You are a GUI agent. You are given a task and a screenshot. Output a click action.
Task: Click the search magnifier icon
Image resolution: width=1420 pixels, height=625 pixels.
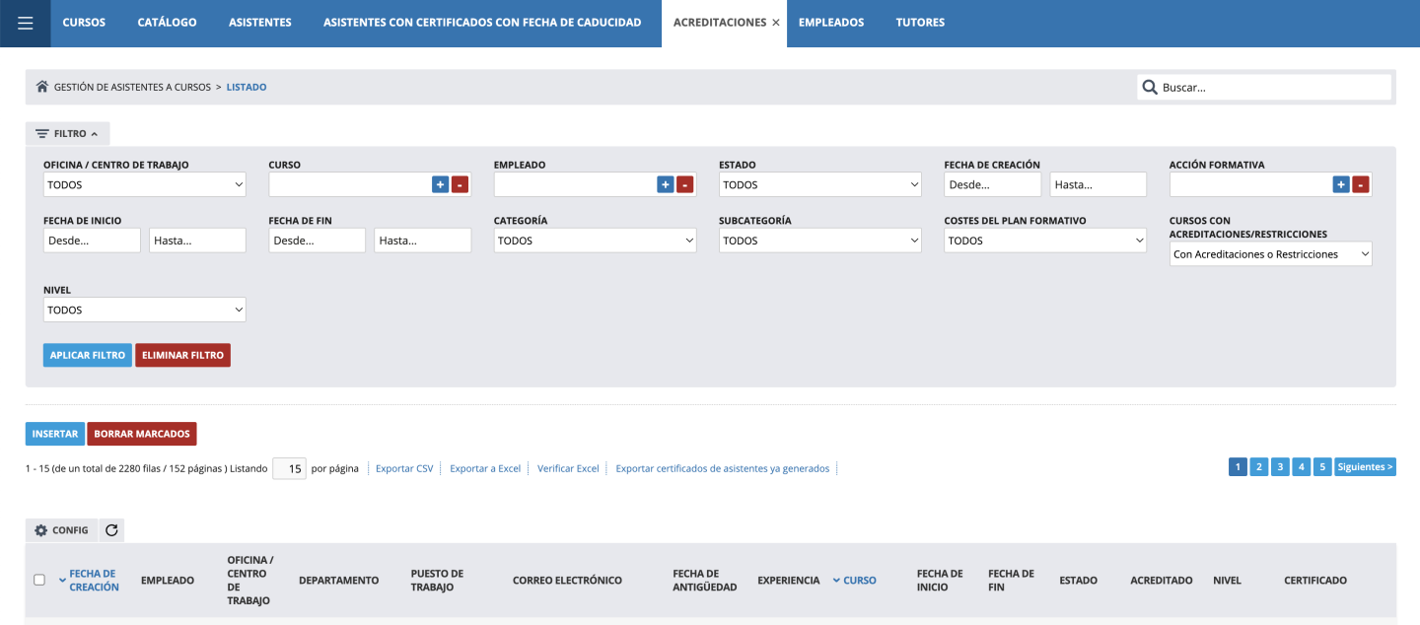pos(1150,87)
